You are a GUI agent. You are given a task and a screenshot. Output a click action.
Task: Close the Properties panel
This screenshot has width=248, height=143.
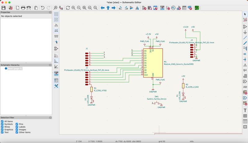tap(50, 12)
